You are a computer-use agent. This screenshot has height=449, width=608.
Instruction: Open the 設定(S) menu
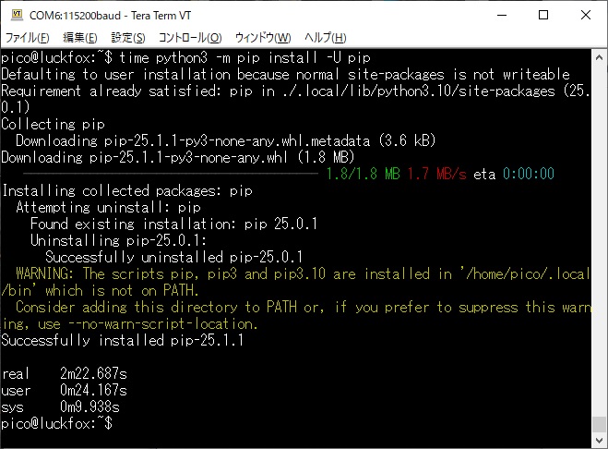[128, 38]
